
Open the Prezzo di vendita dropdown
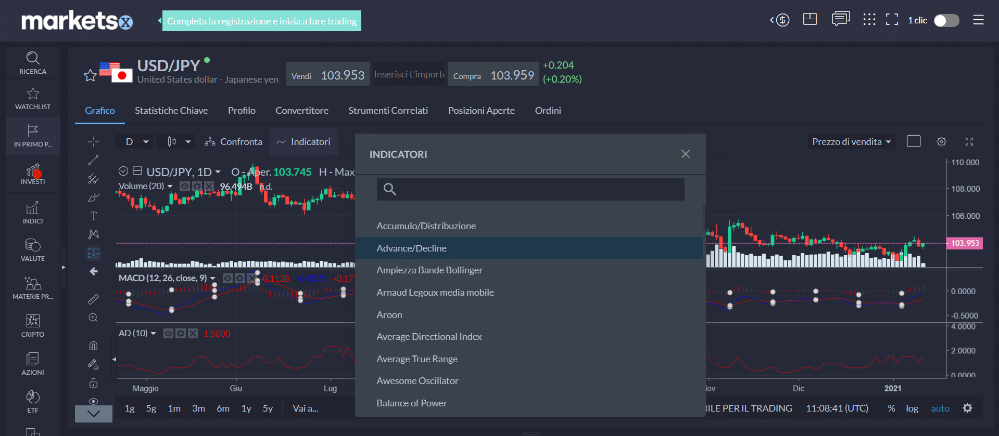tap(852, 141)
